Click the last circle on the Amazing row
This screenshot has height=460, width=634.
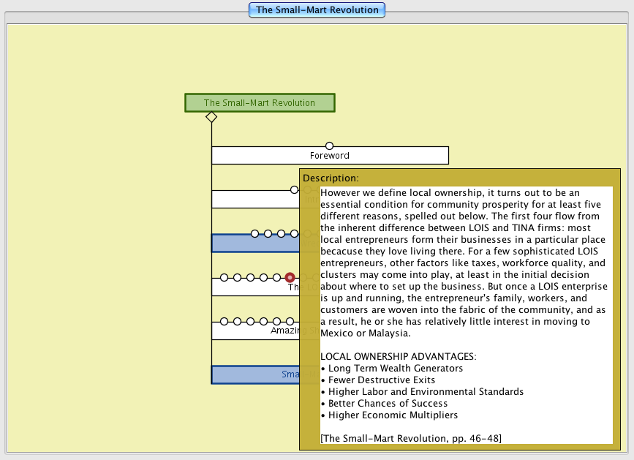[x=290, y=322]
